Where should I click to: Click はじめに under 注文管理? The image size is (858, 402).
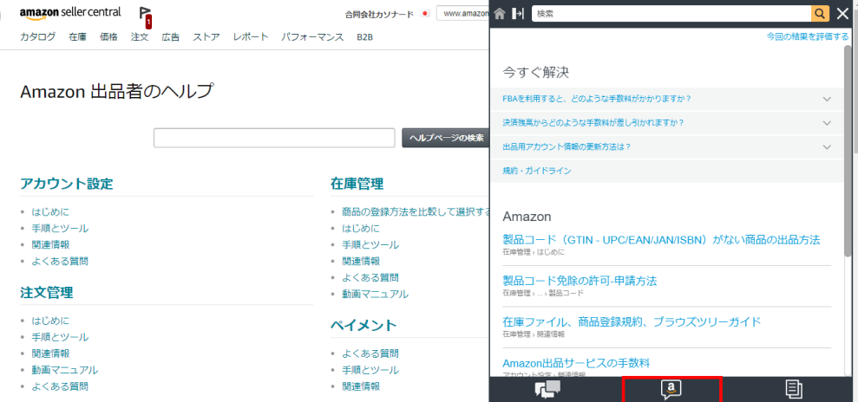pos(50,321)
